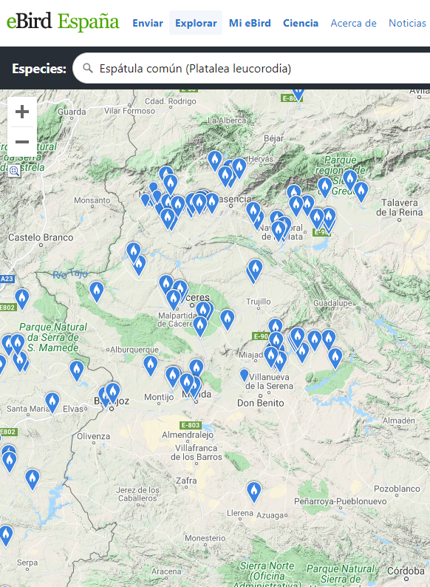Open the Mi eBird menu

pos(250,23)
